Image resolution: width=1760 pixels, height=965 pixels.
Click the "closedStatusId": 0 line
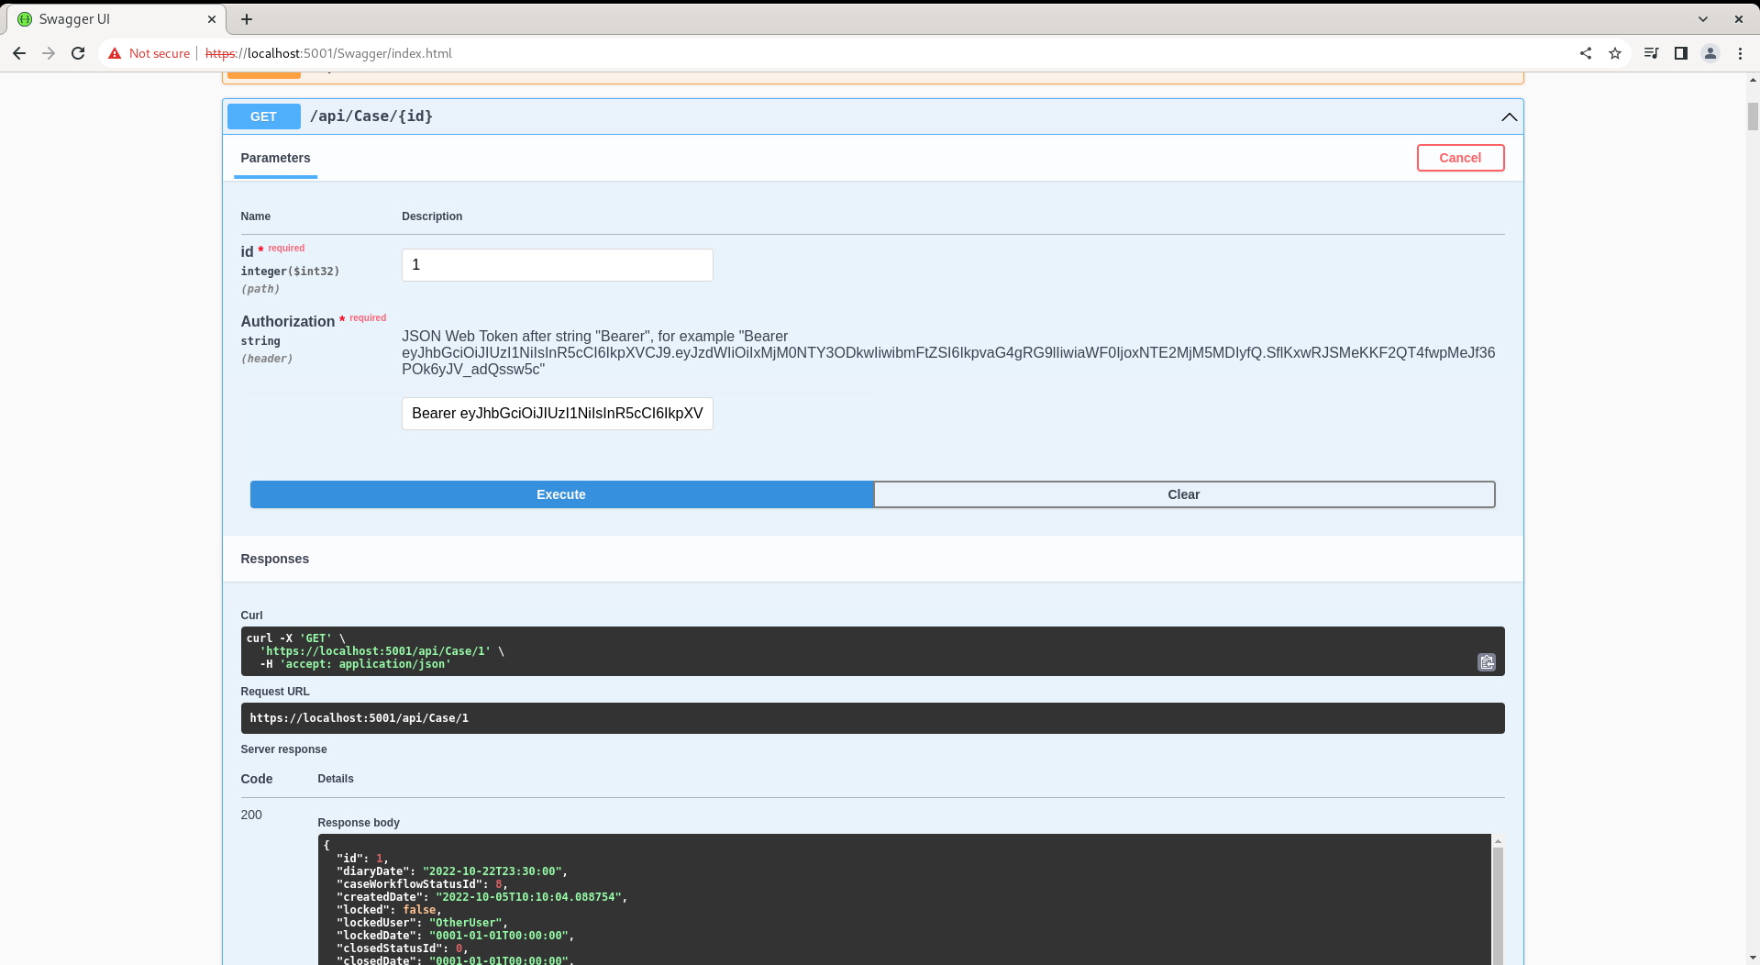[x=402, y=948]
